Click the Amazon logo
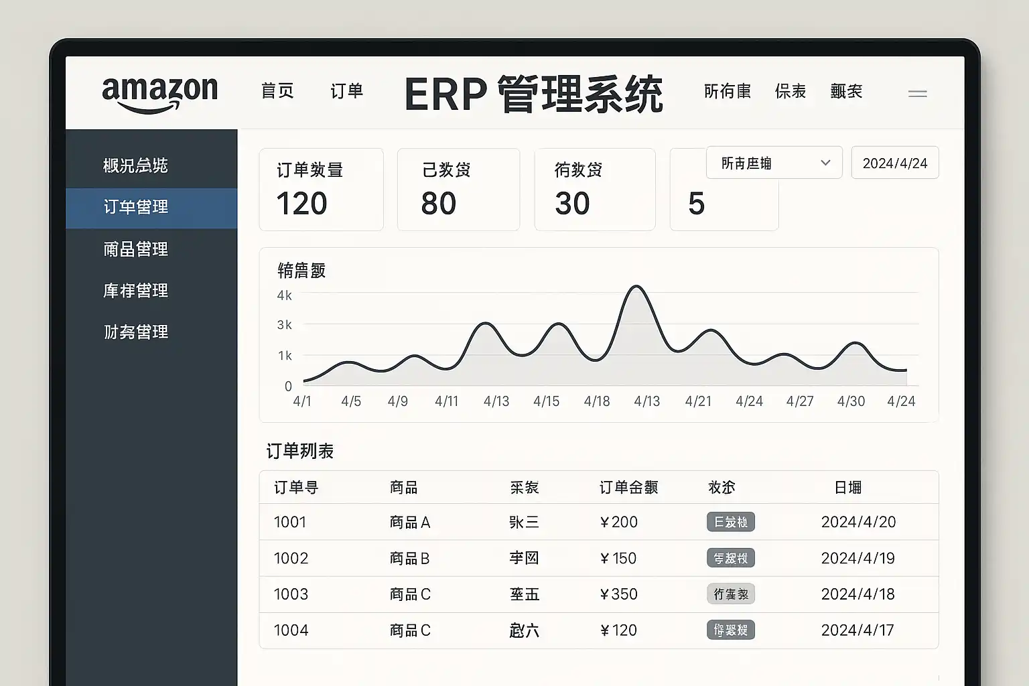Screen dimensions: 1029x686 click(x=159, y=92)
